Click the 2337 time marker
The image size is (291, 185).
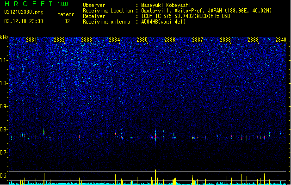coord(198,39)
